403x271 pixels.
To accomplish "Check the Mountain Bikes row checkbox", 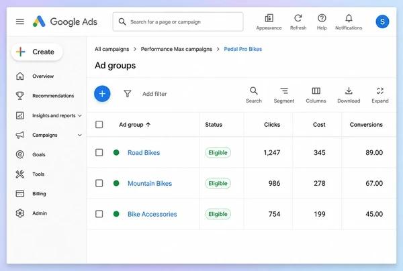I will [x=99, y=183].
